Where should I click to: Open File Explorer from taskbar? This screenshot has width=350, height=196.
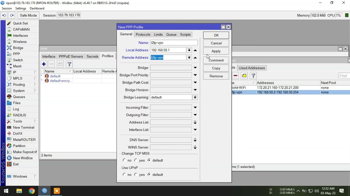click(x=19, y=191)
